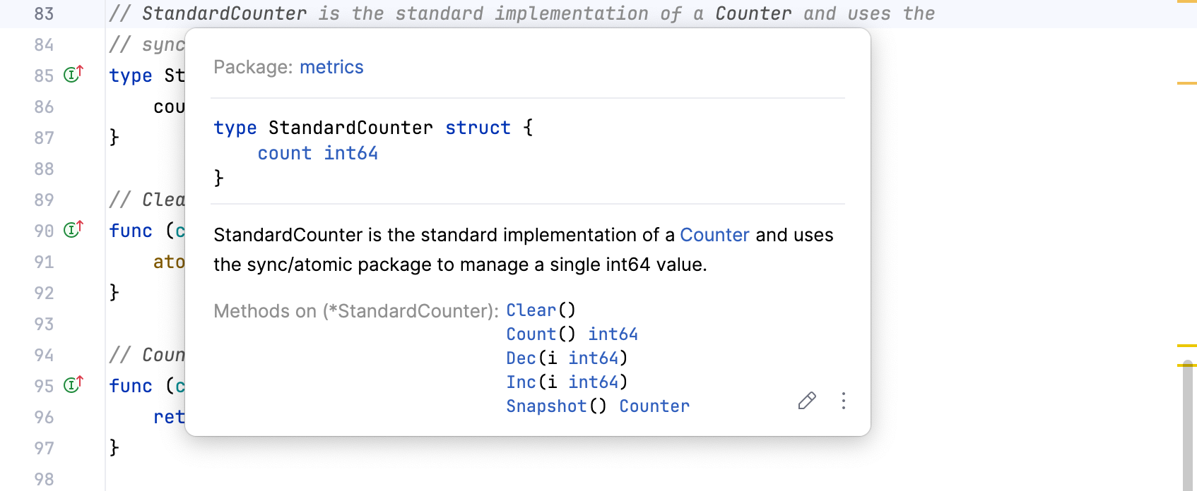The image size is (1197, 491).
Task: Click the implementation gutter icon on line 95
Action: (x=73, y=384)
